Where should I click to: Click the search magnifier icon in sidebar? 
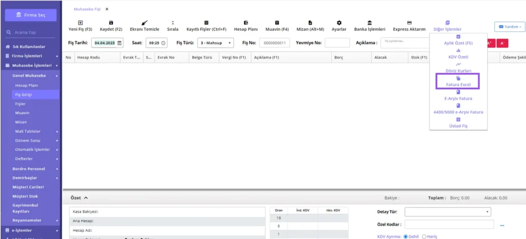point(9,32)
